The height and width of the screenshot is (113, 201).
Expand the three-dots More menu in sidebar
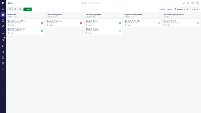tap(3, 69)
